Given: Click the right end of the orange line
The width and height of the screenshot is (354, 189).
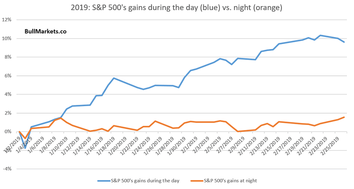Looking at the screenshot, I should click(x=344, y=117).
